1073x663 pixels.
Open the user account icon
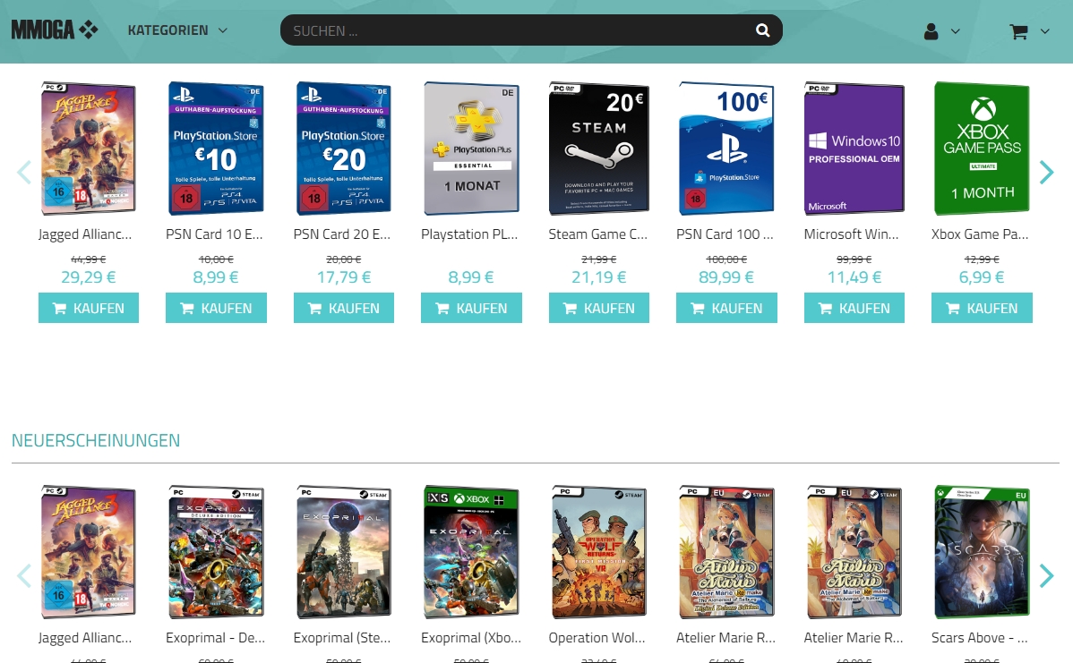[x=931, y=31]
